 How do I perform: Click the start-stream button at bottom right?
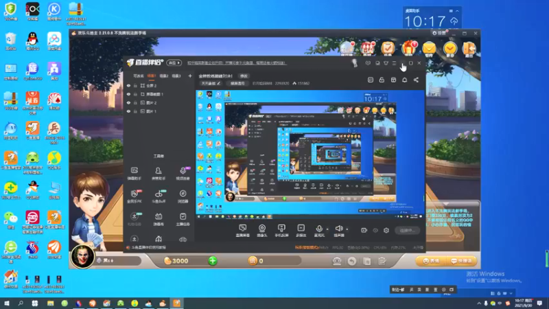point(407,231)
